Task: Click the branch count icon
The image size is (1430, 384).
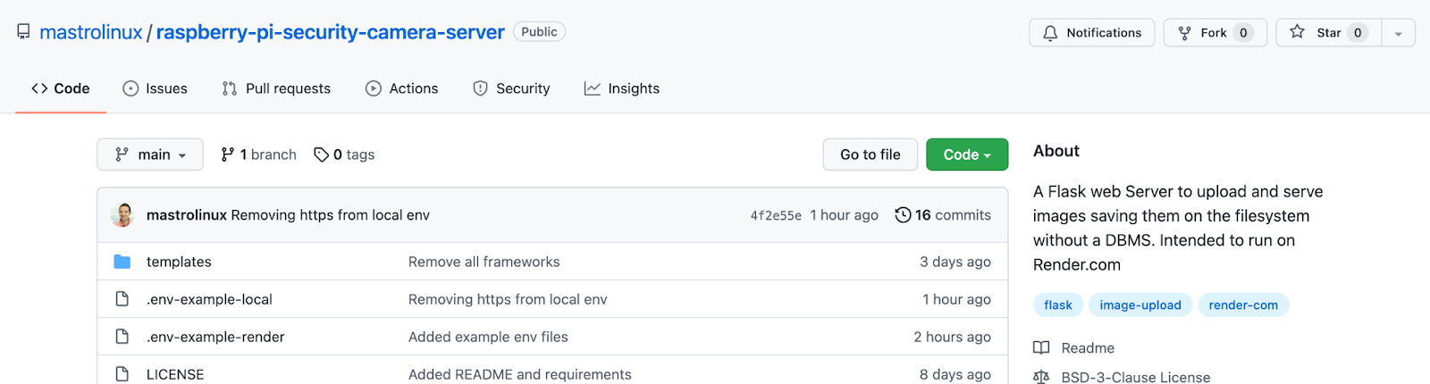Action: click(228, 154)
